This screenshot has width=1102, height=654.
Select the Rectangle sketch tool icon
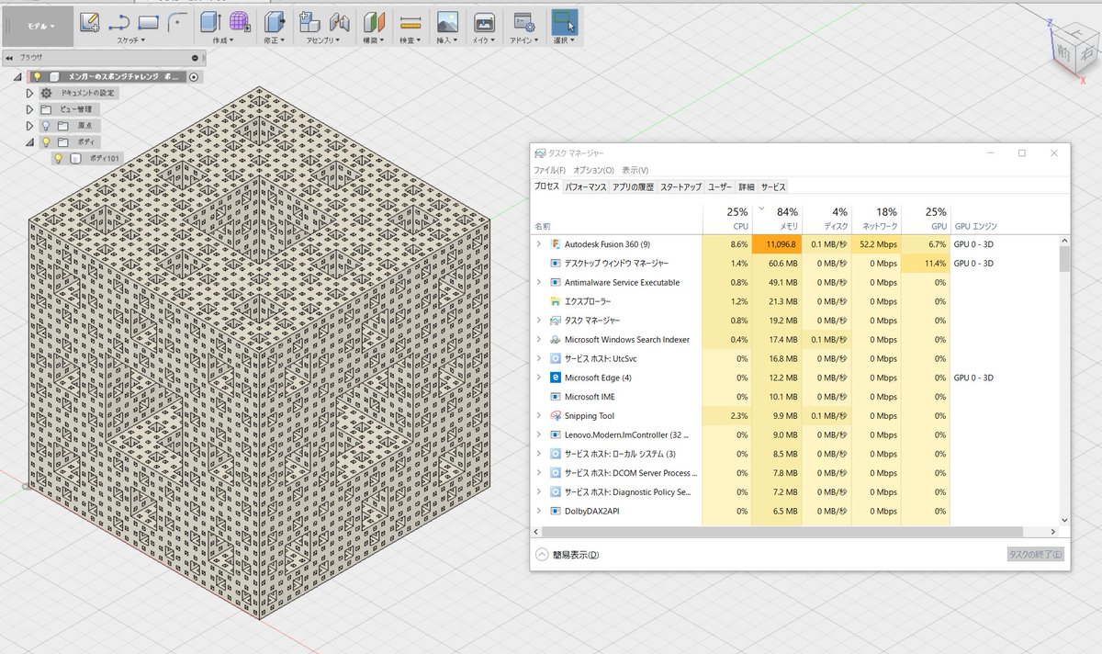149,22
